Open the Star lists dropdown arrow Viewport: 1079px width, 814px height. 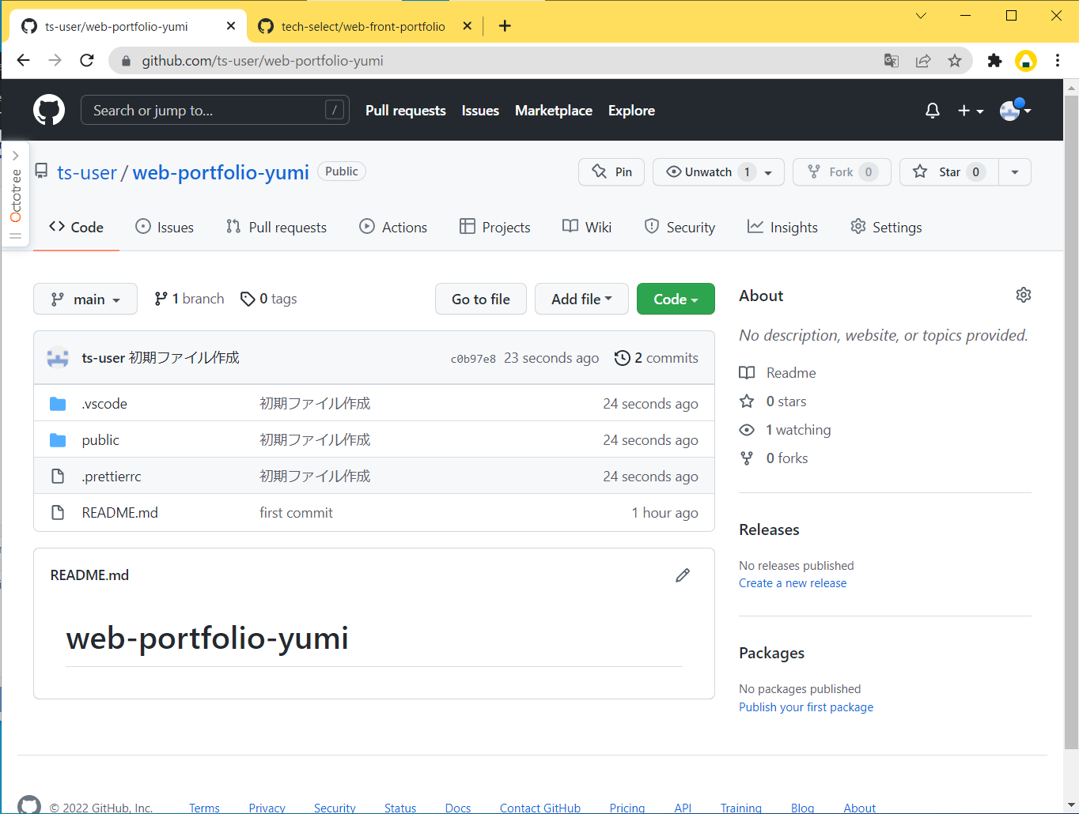[1015, 172]
